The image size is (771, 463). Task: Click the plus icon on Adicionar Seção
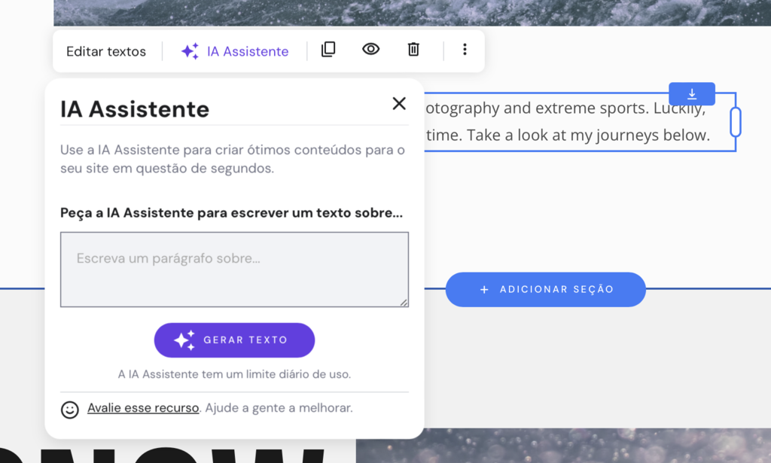coord(484,289)
